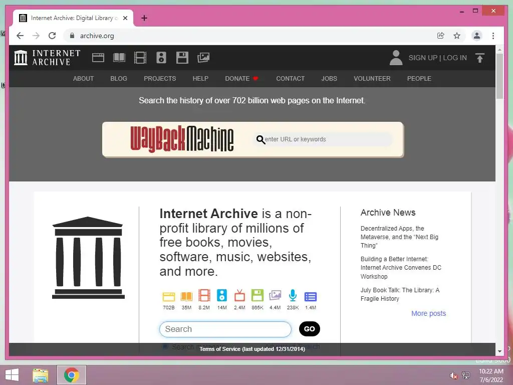Open Chrome three-dot menu
Image resolution: width=513 pixels, height=385 pixels.
(493, 36)
